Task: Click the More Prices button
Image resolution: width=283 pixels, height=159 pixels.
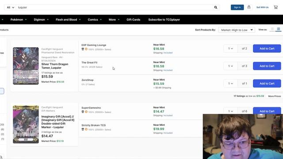Action: (274, 96)
